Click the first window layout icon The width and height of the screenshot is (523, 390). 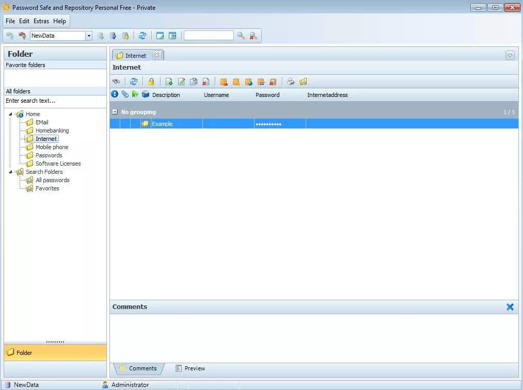160,36
